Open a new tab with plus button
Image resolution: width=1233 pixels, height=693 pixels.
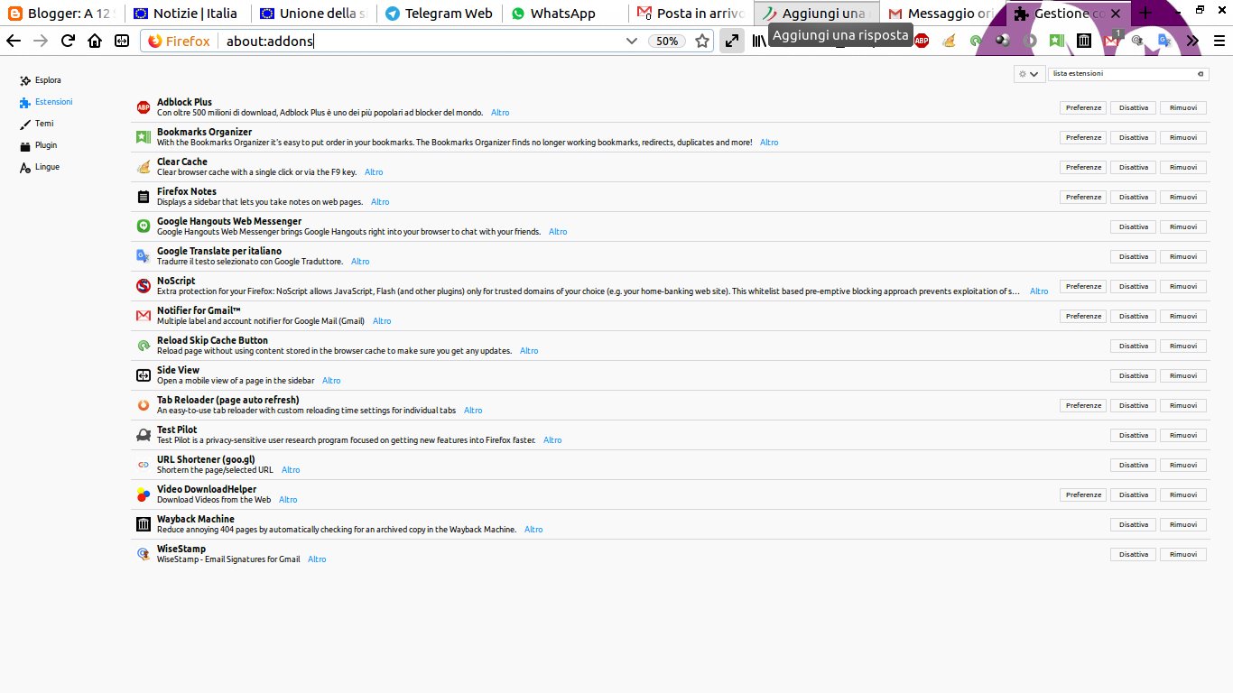[x=1145, y=13]
